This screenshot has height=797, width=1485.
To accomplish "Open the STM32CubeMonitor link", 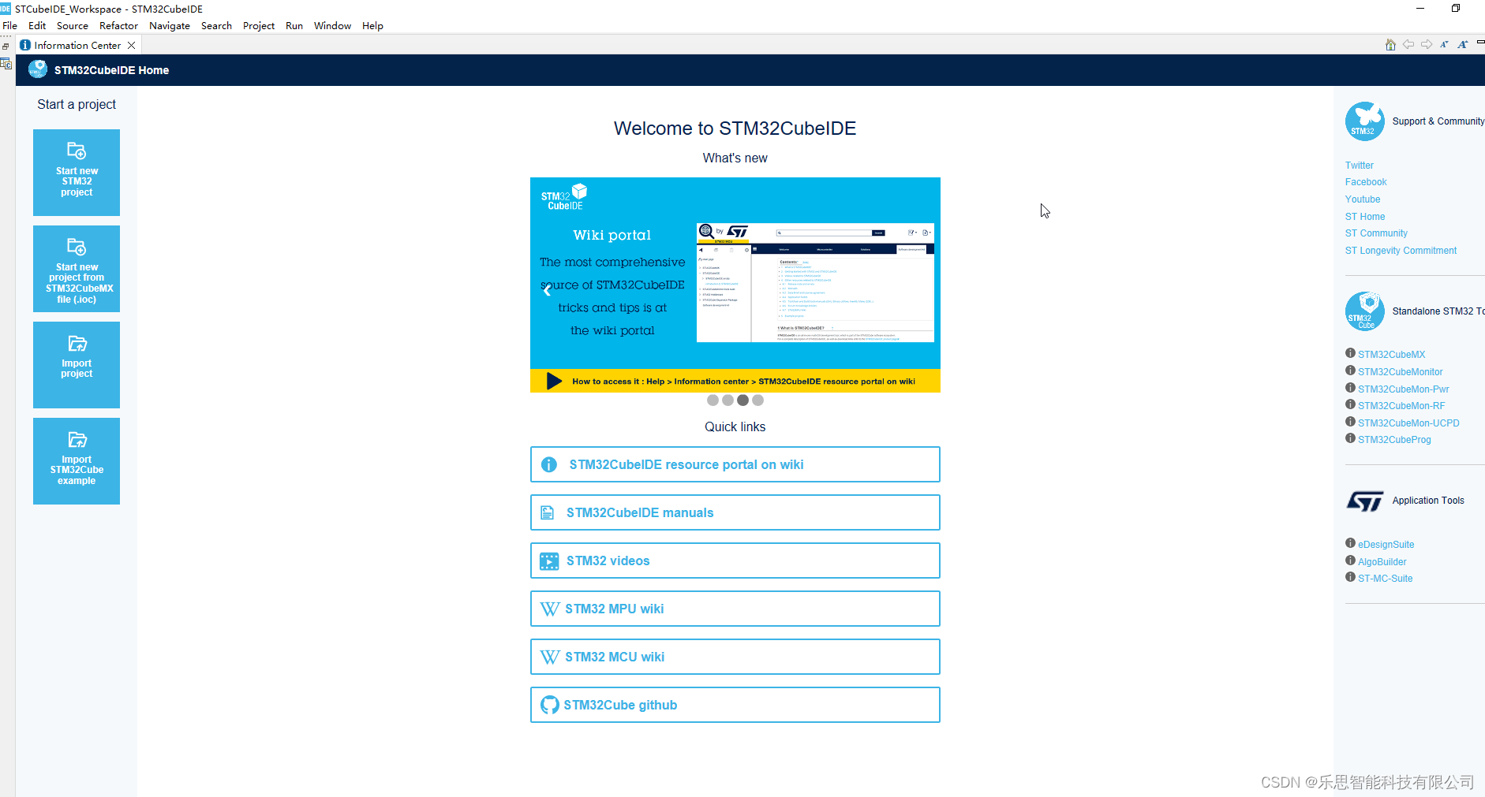I will click(1400, 372).
